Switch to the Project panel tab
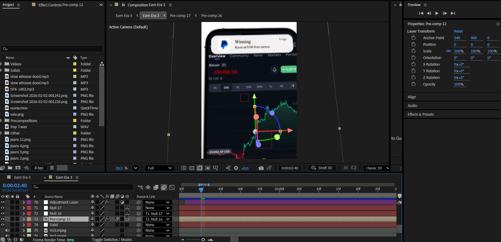The image size is (501, 242). (x=8, y=5)
